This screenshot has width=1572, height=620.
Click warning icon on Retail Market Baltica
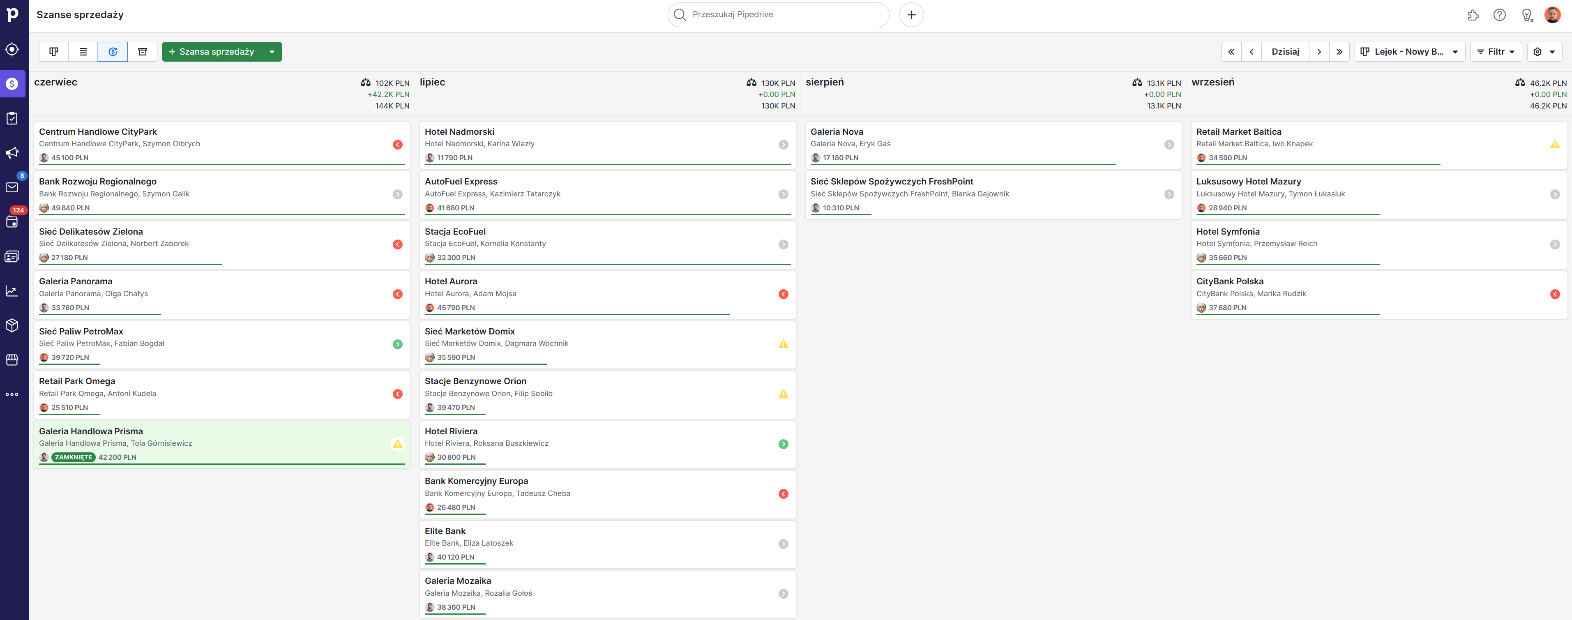point(1555,145)
